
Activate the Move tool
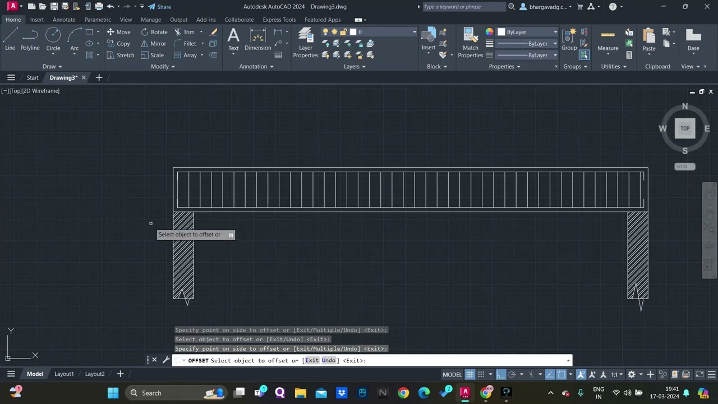pos(118,32)
